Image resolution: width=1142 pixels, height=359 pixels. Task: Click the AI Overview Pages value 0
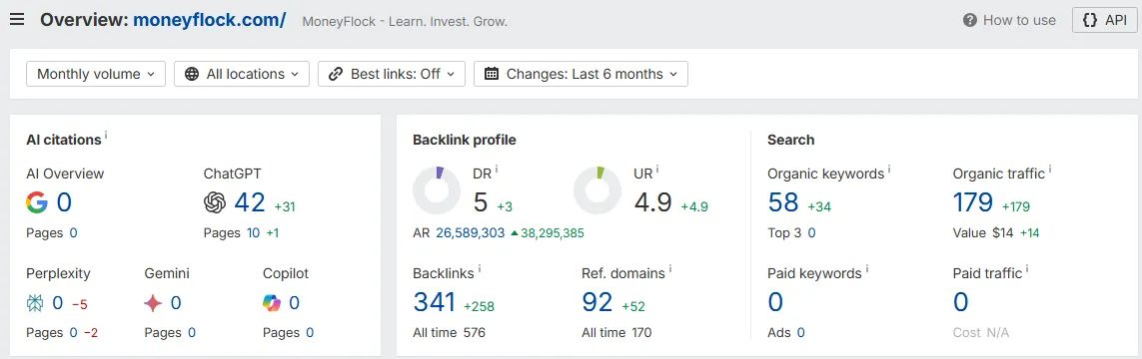(x=74, y=233)
